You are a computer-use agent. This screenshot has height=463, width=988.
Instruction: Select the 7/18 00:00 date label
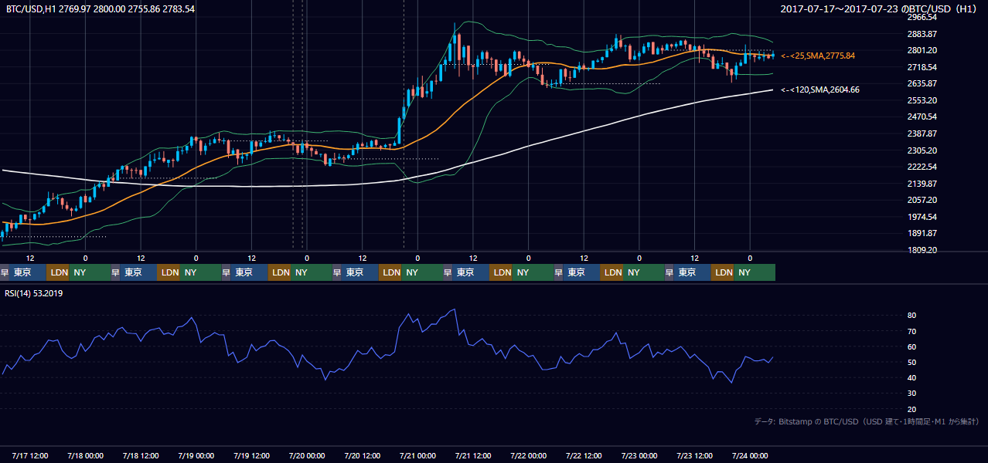(x=85, y=455)
